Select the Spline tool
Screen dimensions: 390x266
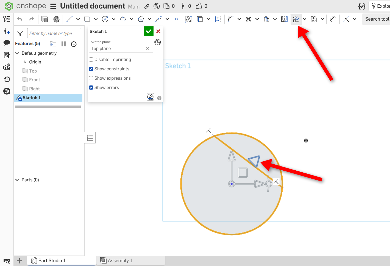click(158, 19)
